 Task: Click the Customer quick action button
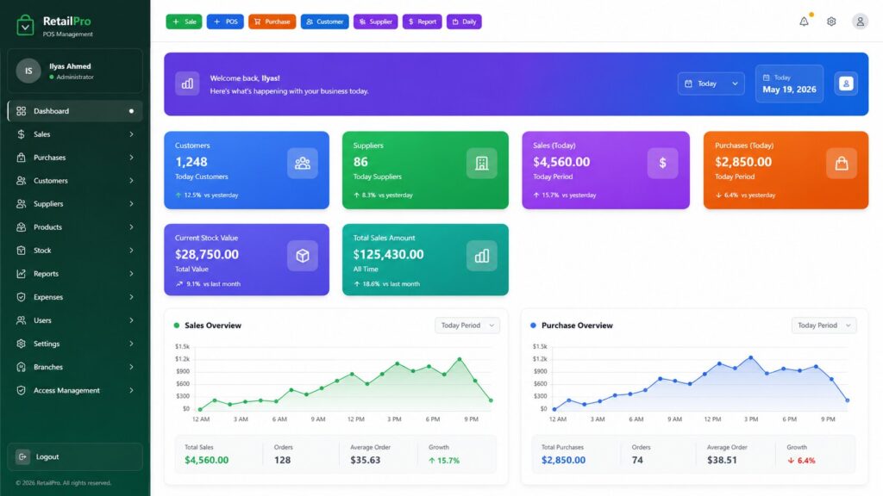(324, 22)
